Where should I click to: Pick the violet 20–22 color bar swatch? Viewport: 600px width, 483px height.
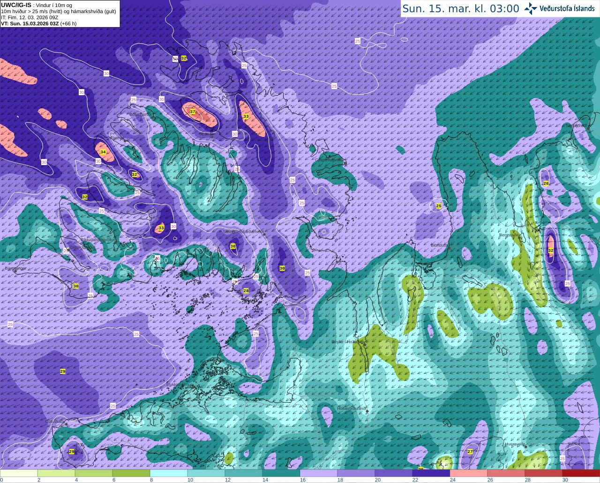394,473
